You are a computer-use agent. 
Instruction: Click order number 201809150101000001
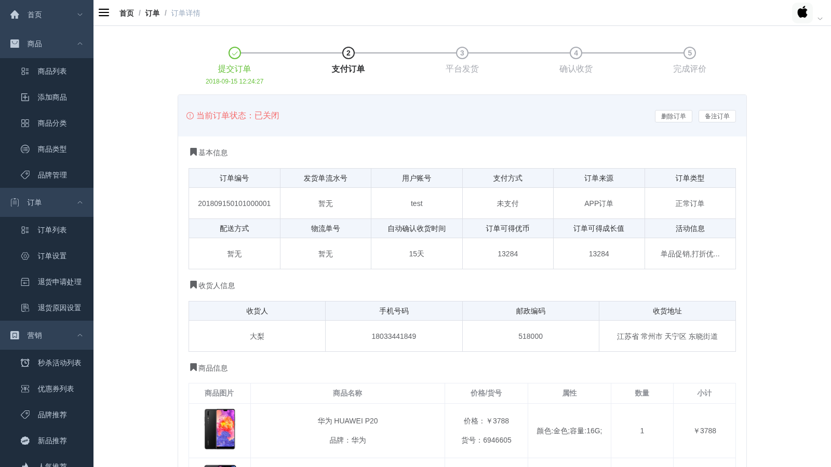pyautogui.click(x=234, y=203)
